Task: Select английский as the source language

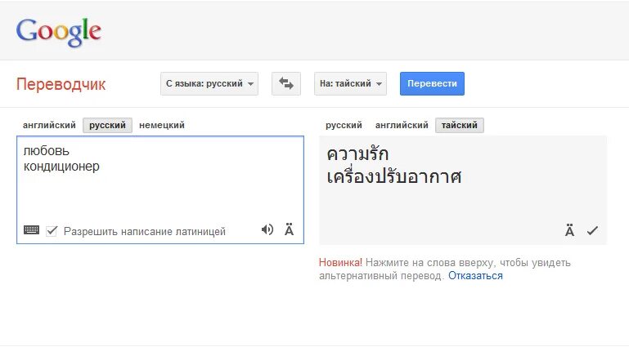Action: tap(49, 125)
